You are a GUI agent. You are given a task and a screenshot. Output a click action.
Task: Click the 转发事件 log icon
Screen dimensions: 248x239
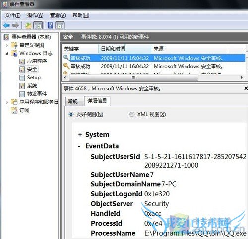pyautogui.click(x=22, y=94)
